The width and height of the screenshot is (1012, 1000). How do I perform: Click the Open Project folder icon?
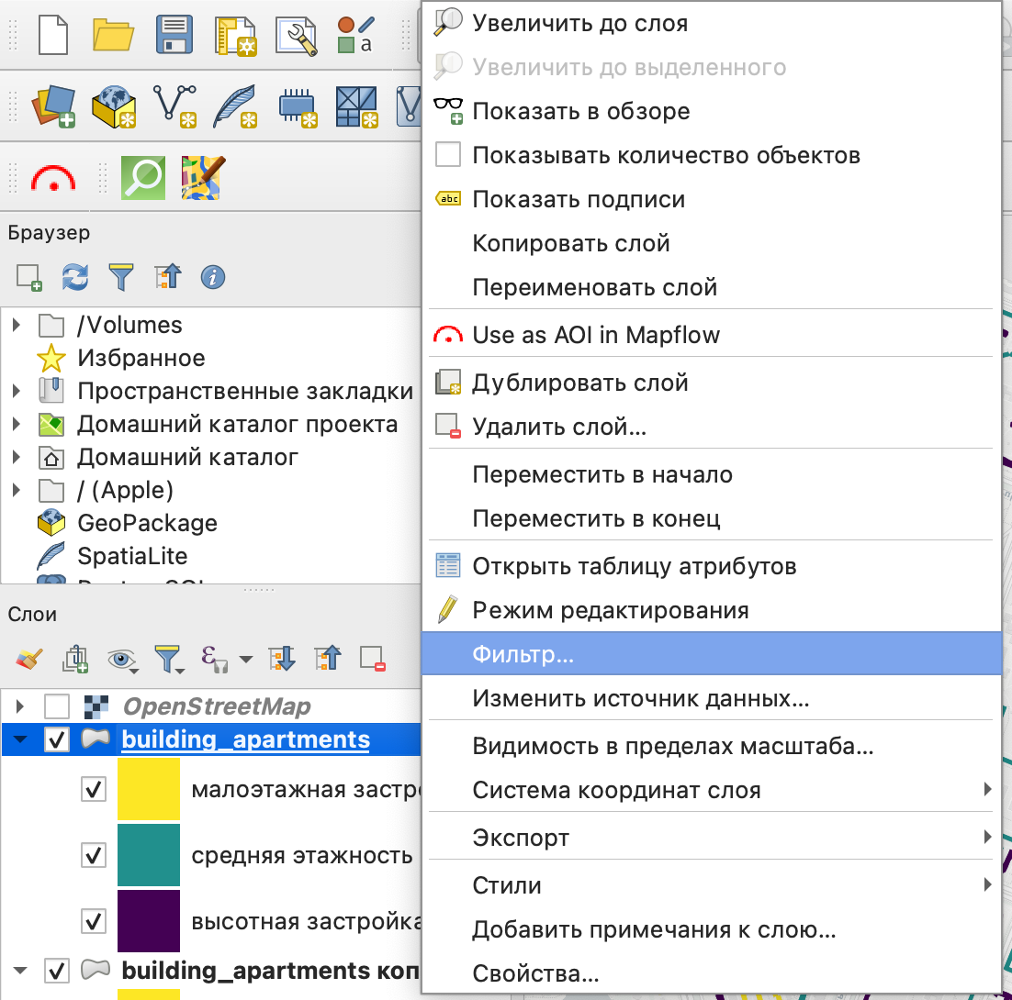(113, 36)
